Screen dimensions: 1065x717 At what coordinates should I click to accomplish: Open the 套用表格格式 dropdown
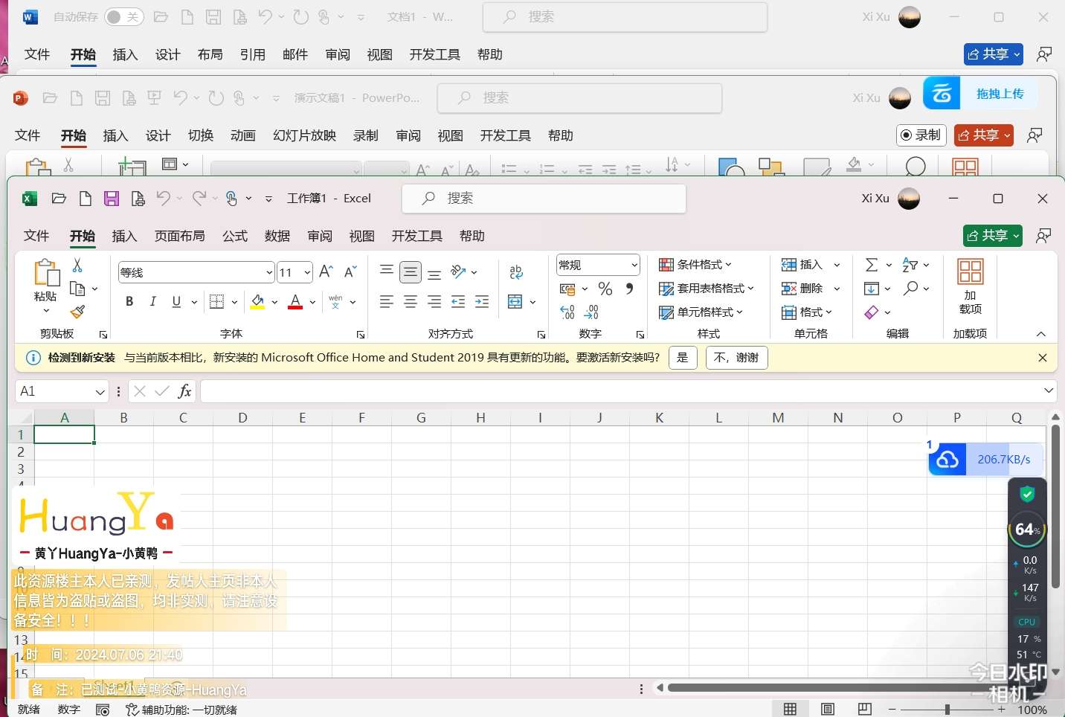click(x=707, y=288)
